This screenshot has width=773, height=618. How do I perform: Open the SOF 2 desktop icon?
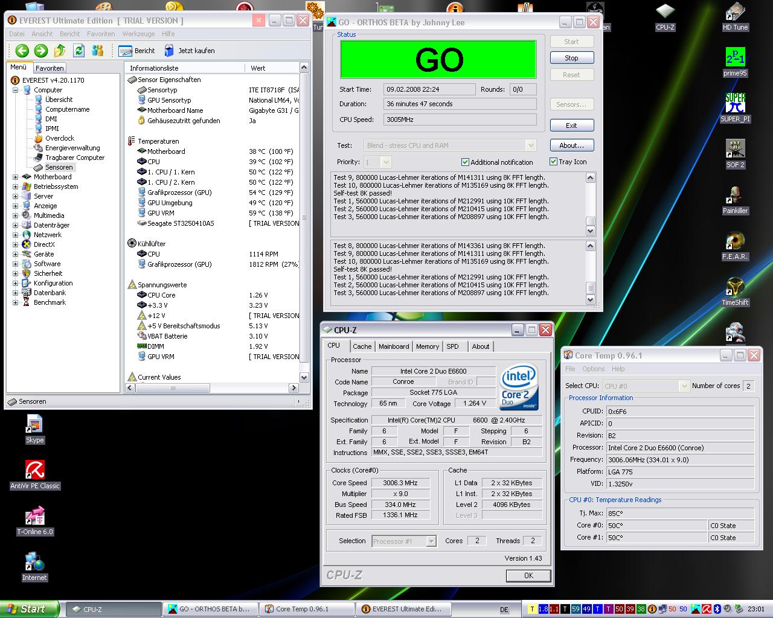click(735, 154)
